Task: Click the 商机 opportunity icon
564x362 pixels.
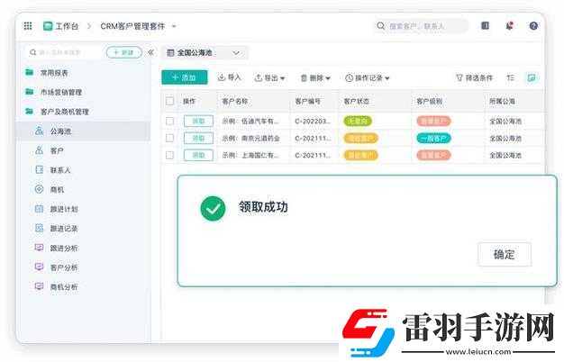Action: pyautogui.click(x=40, y=189)
